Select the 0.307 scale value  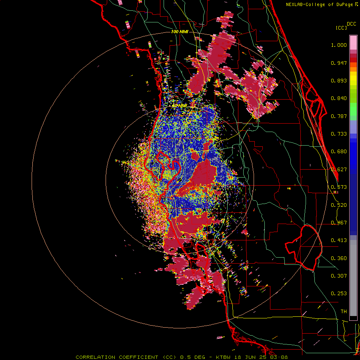(x=339, y=276)
